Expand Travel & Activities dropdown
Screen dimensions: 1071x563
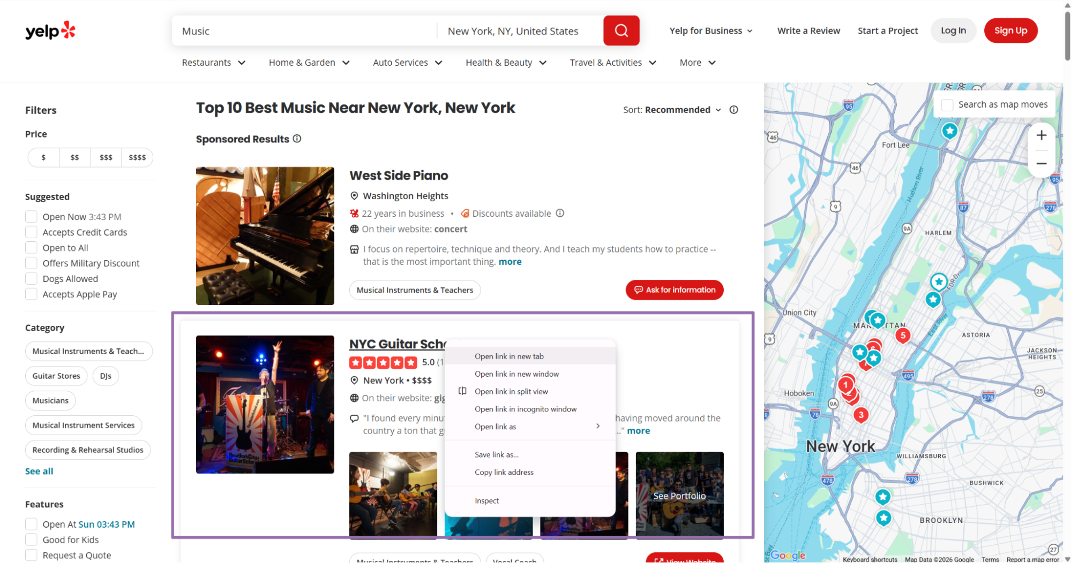(x=613, y=63)
